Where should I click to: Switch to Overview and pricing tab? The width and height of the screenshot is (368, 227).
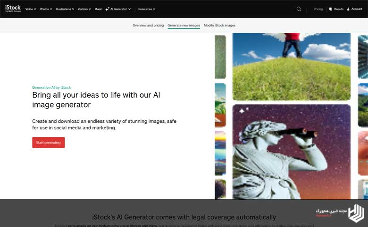click(x=148, y=25)
